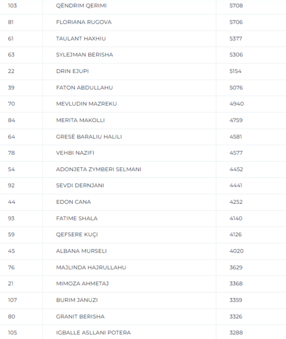Click ALBANA MURSELI name
Viewport: 286px width, 339px height.
[x=81, y=251]
